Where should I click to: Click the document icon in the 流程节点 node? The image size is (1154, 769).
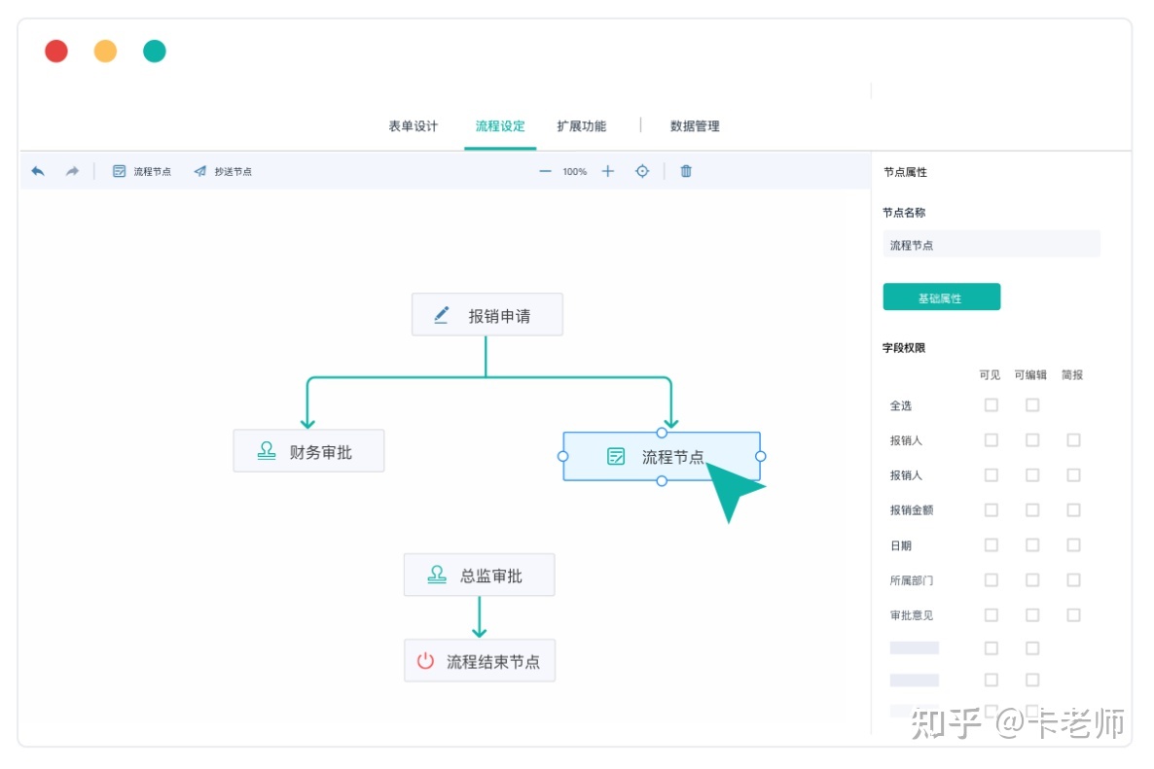tap(616, 455)
